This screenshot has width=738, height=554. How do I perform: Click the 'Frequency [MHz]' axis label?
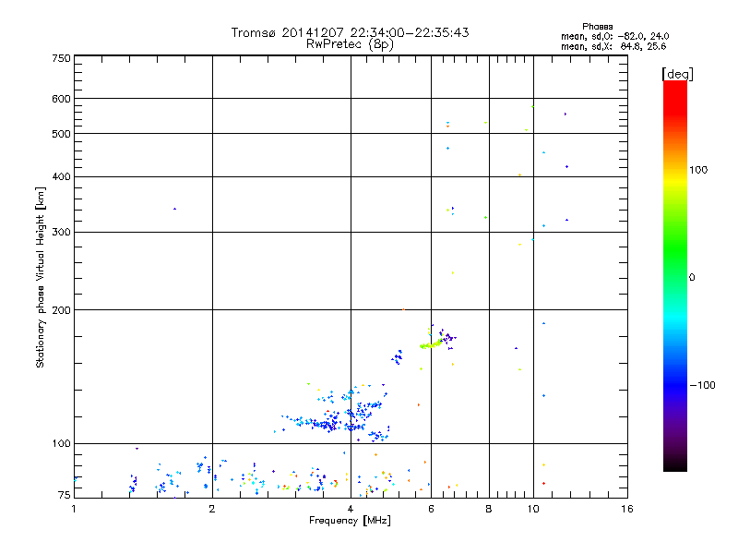tap(350, 521)
